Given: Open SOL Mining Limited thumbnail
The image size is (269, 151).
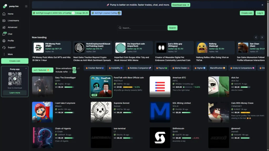Looking at the screenshot, I should (160, 112).
